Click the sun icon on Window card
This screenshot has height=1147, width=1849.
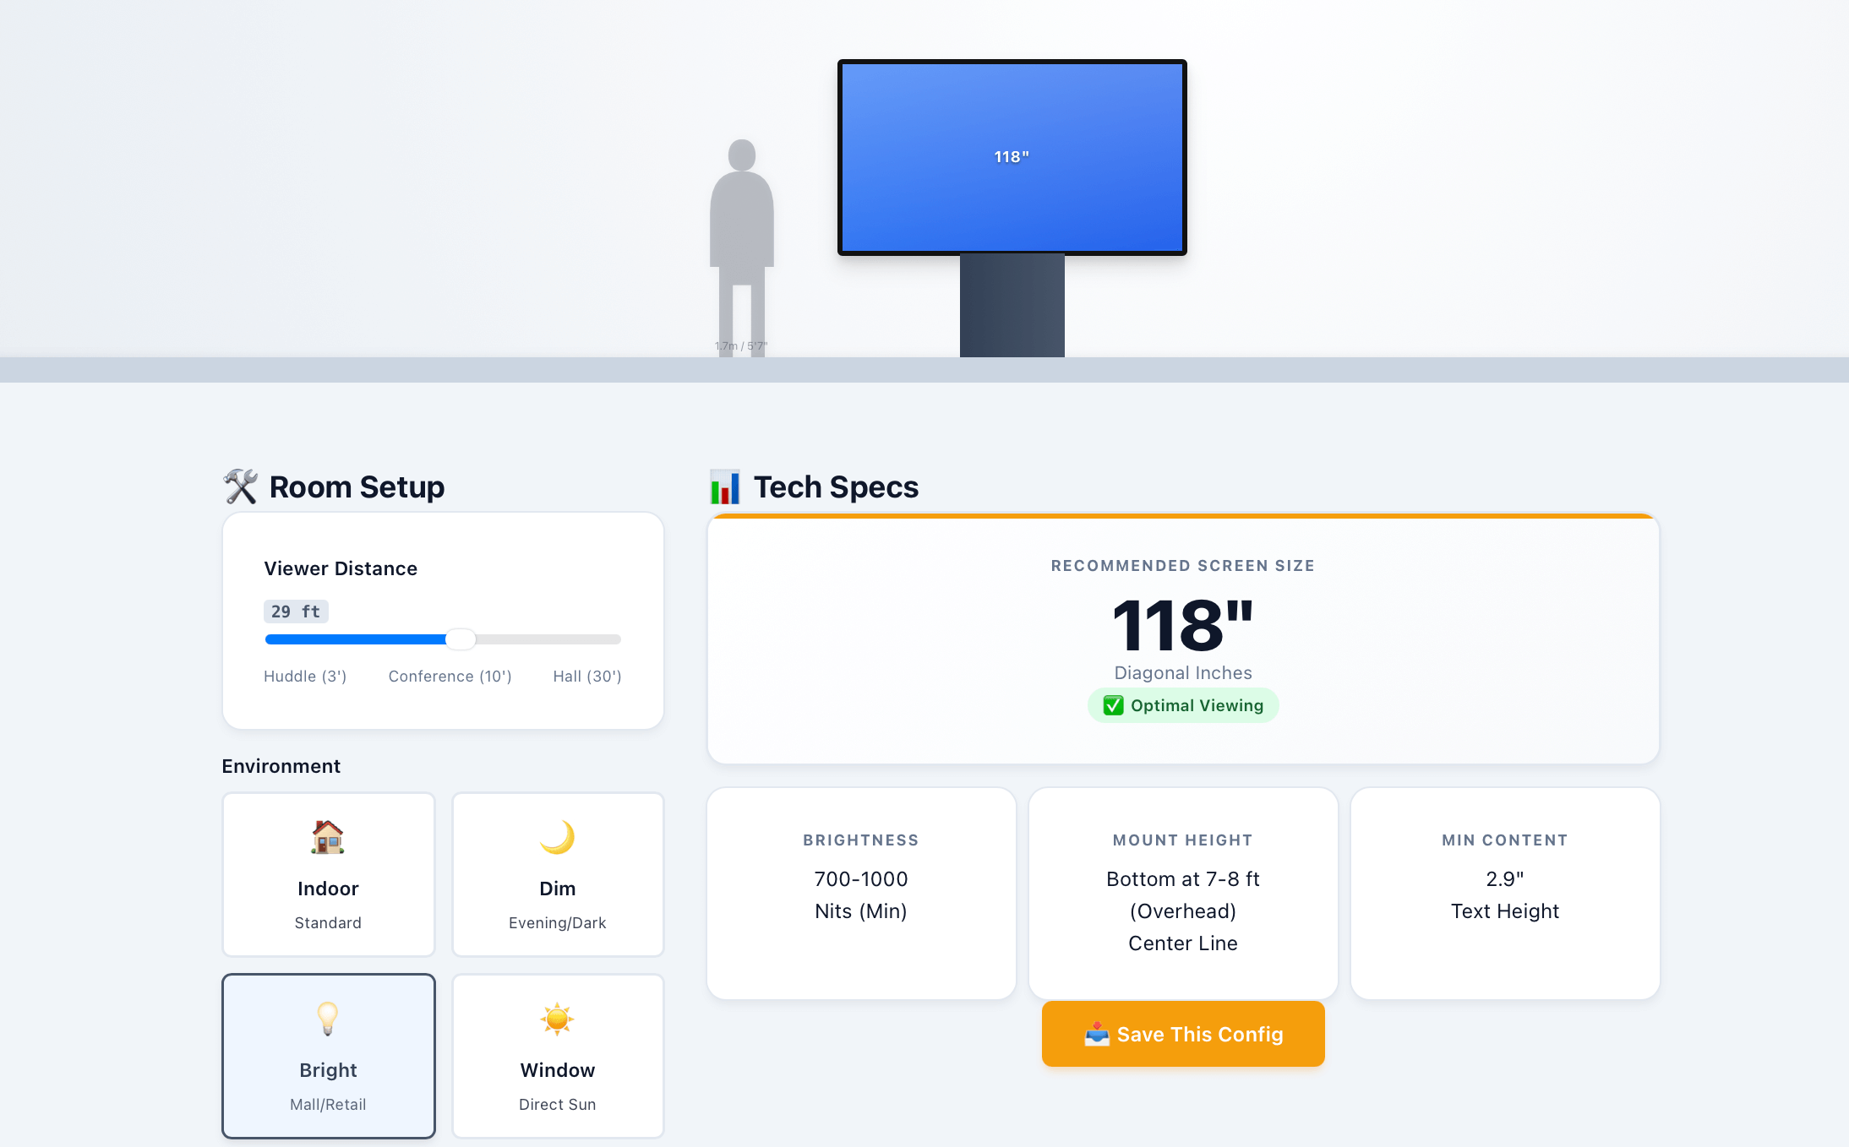coord(558,1019)
